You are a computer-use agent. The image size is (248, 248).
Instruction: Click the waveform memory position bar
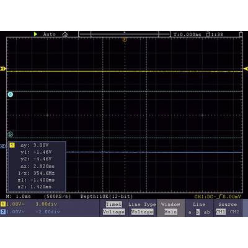(125, 34)
